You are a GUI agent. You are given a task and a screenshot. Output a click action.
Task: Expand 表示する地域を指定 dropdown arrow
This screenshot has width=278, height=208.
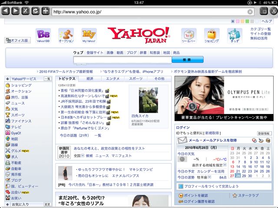[225, 165]
